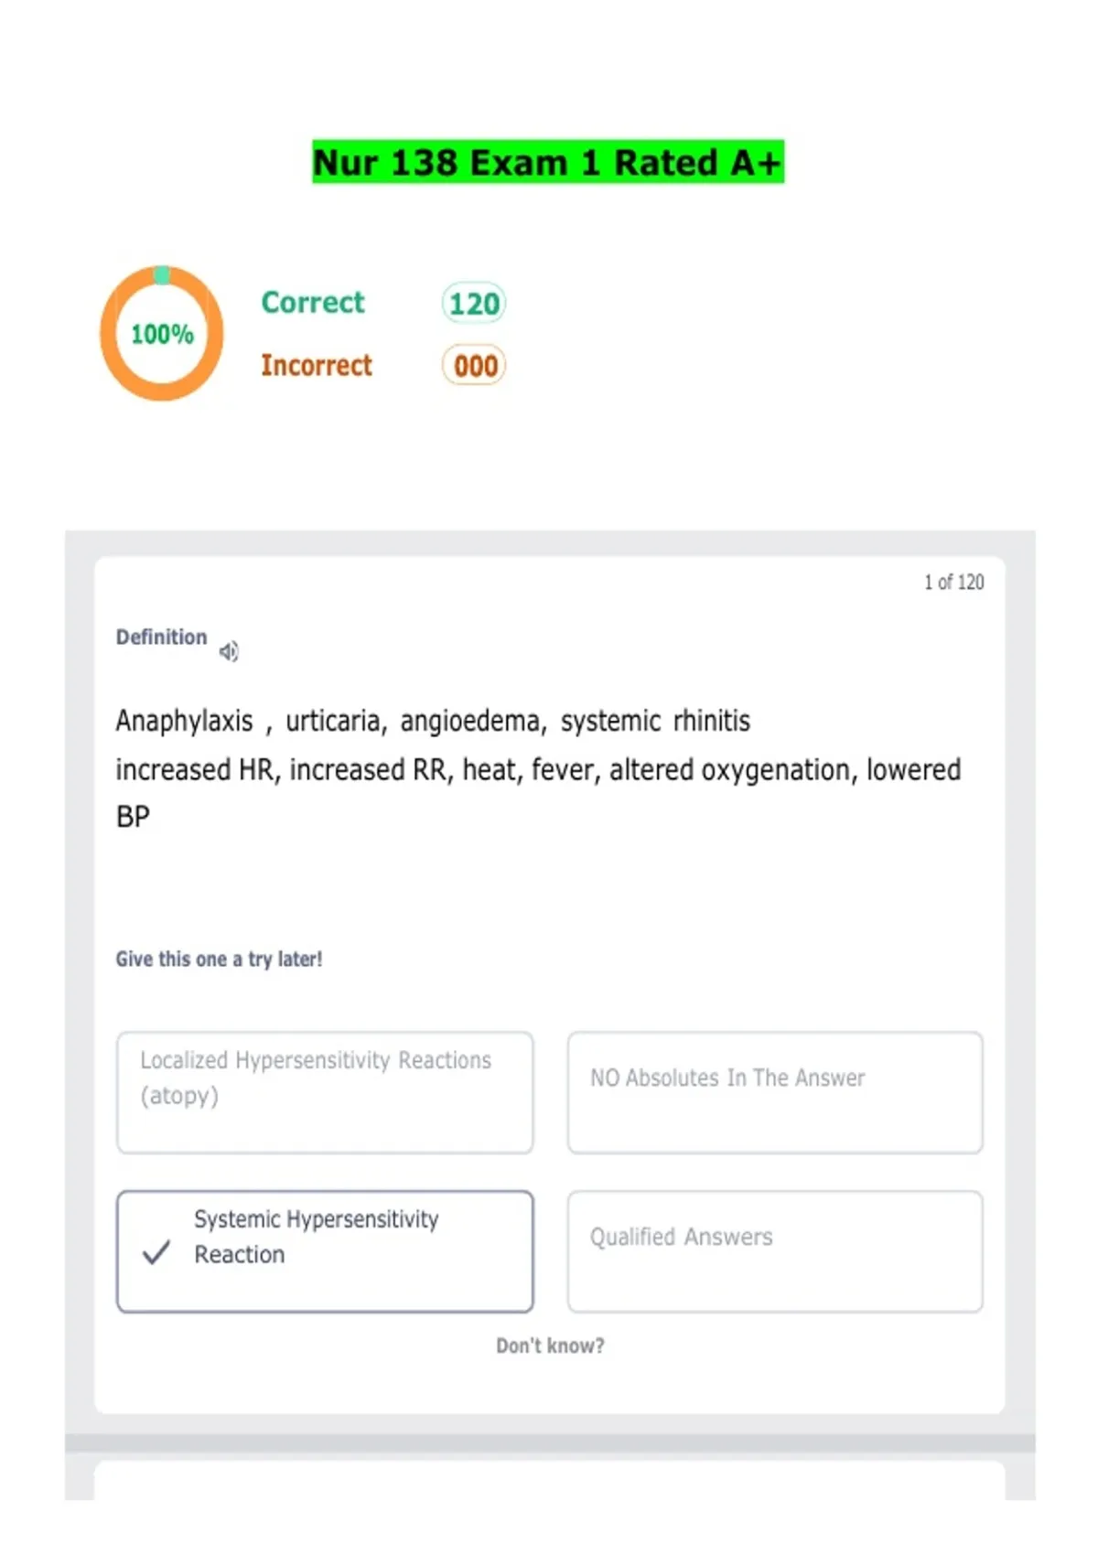Select the Systemic Hypersensitivity Reaction answer
1098x1555 pixels.
[325, 1251]
